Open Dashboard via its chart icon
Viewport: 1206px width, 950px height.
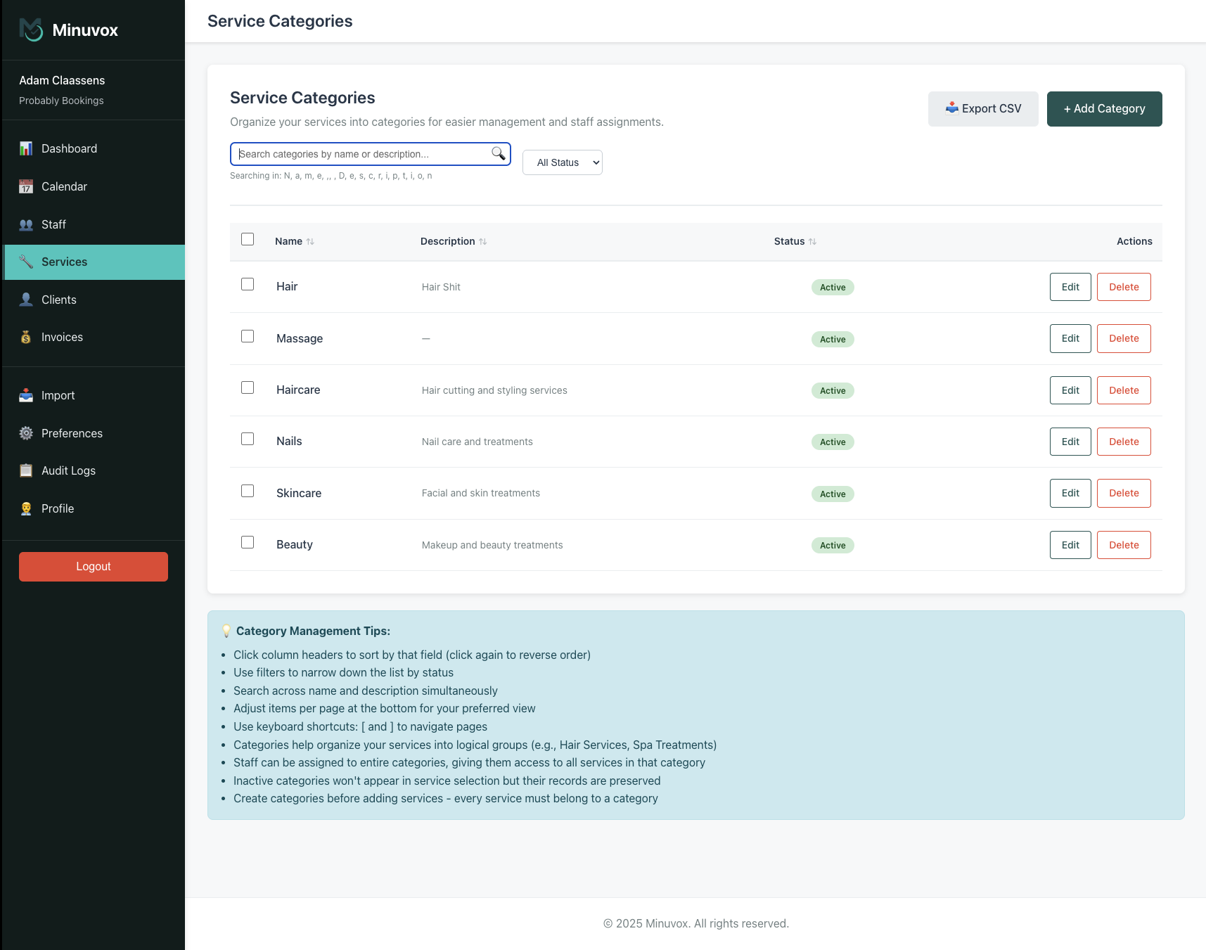[x=26, y=148]
